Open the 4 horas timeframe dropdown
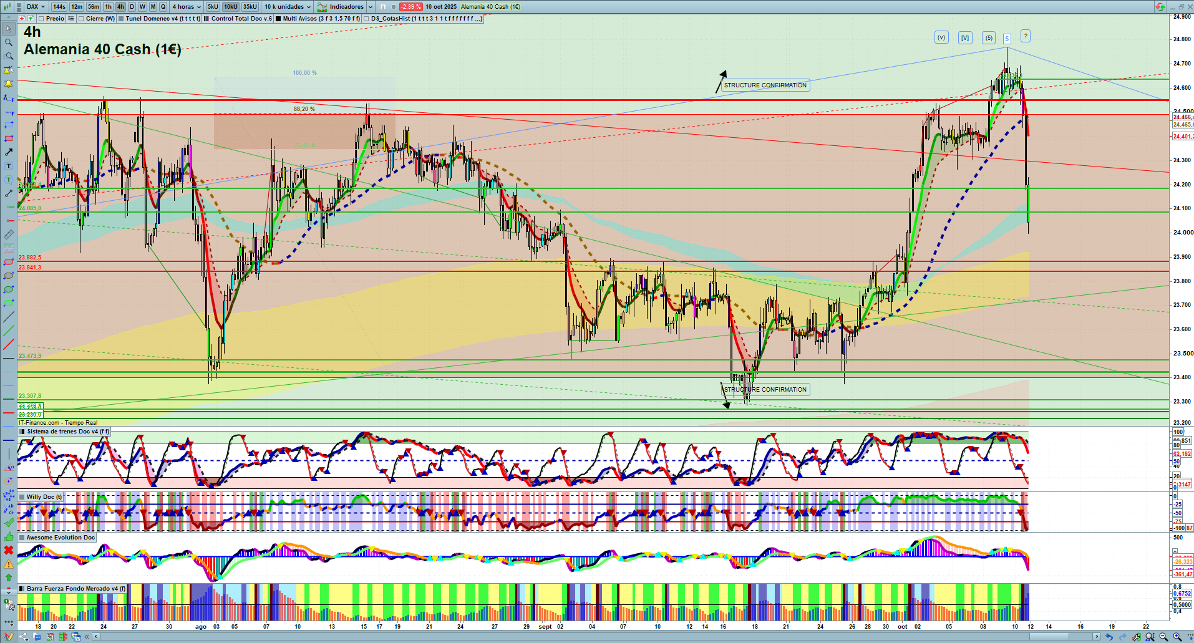The width and height of the screenshot is (1194, 643). (x=187, y=7)
